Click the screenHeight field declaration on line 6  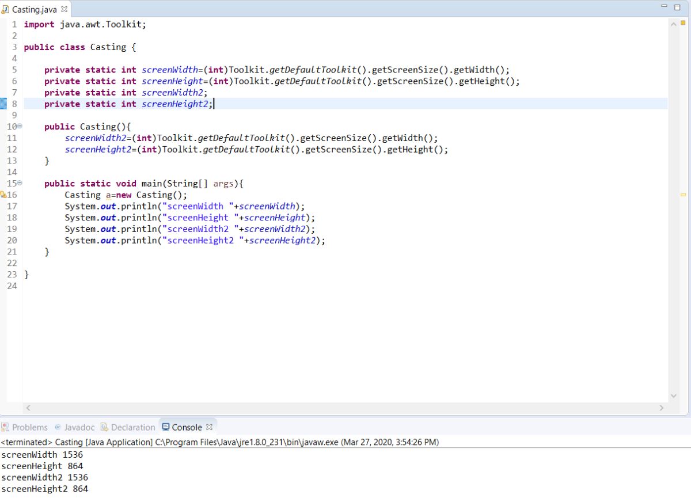282,81
